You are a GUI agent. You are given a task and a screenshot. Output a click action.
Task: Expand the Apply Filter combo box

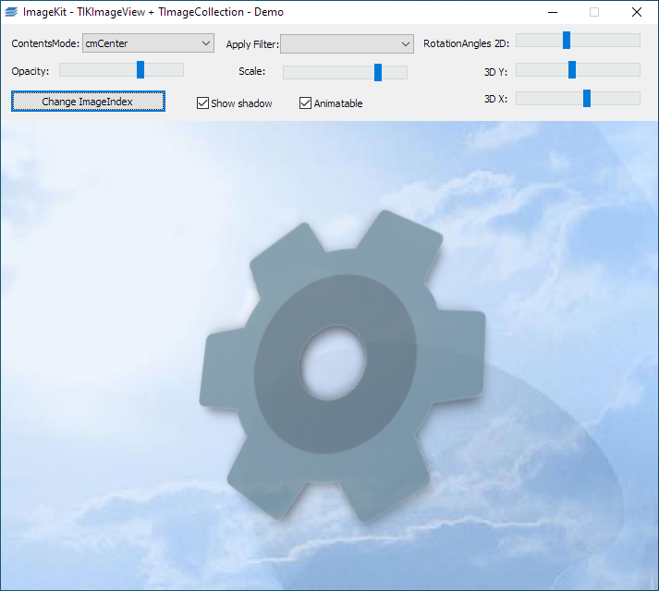(x=347, y=44)
